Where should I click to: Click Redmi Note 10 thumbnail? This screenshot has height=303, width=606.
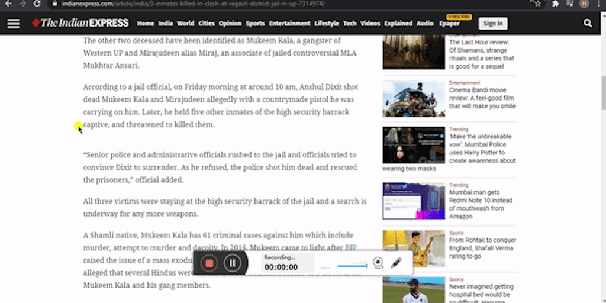pyautogui.click(x=414, y=201)
